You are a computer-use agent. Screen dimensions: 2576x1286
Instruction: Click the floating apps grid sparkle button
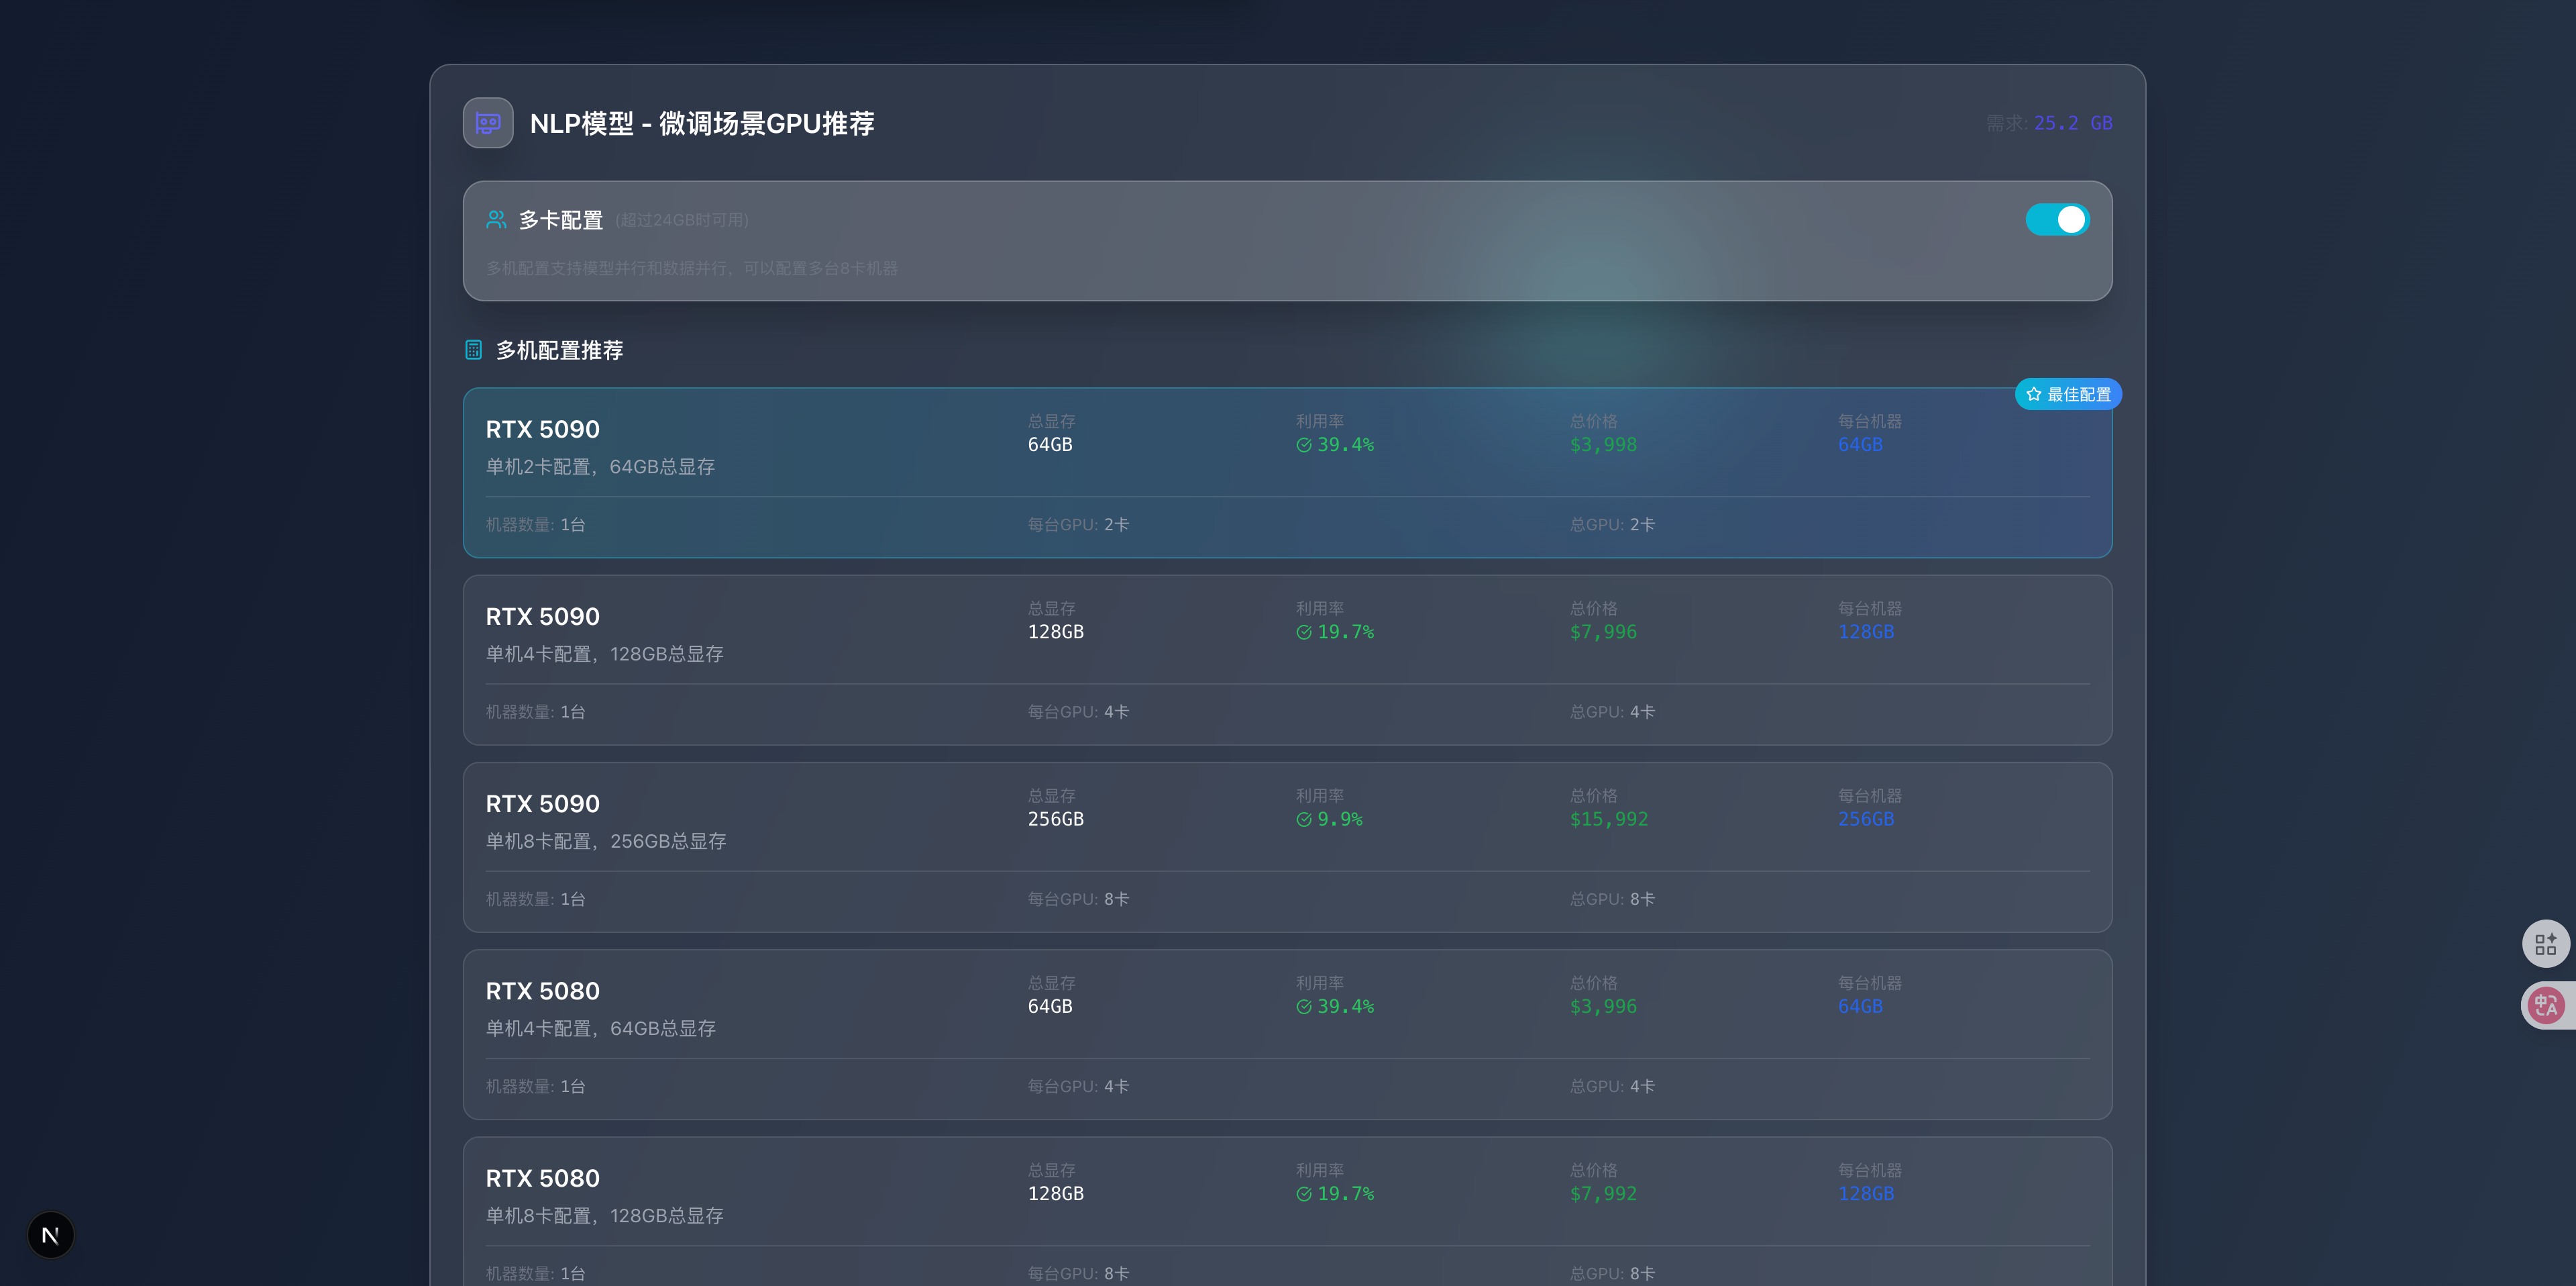click(2545, 944)
